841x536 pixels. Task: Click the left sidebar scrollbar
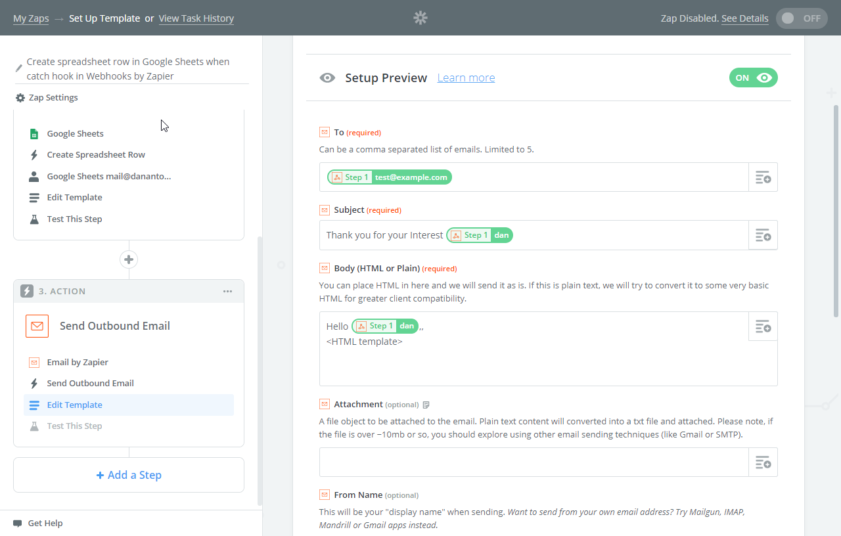(260, 370)
